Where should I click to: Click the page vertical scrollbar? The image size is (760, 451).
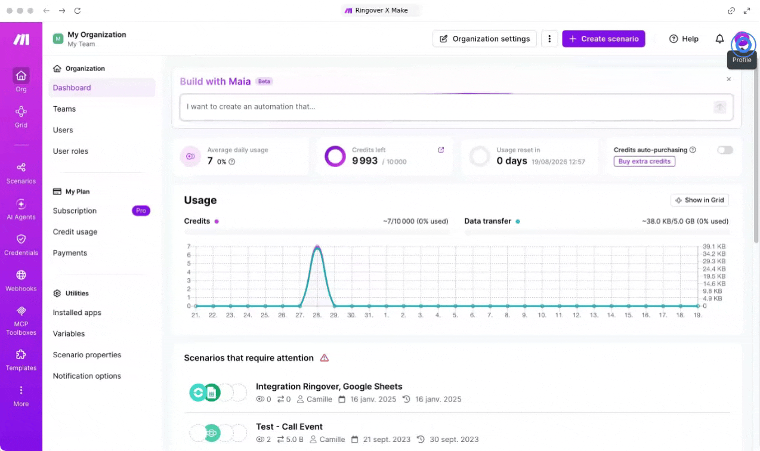point(756,149)
